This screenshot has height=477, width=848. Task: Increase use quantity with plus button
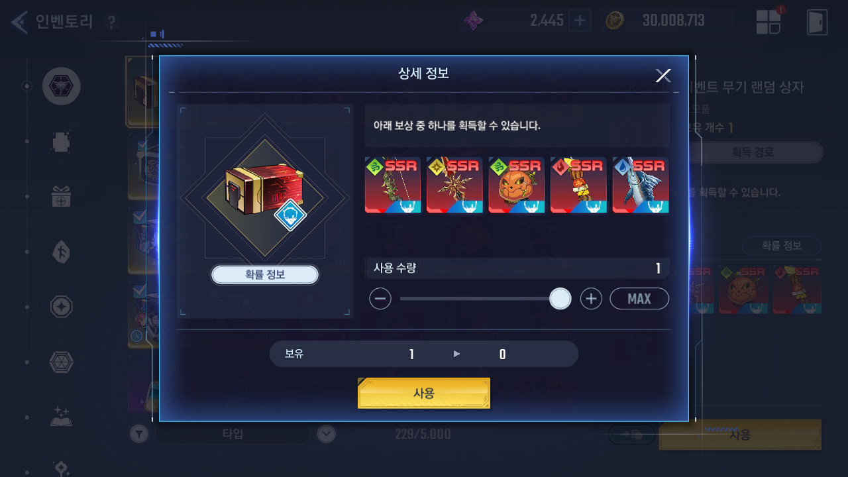591,299
